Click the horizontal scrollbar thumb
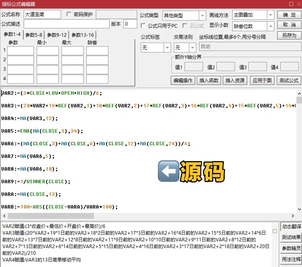 tap(51, 216)
